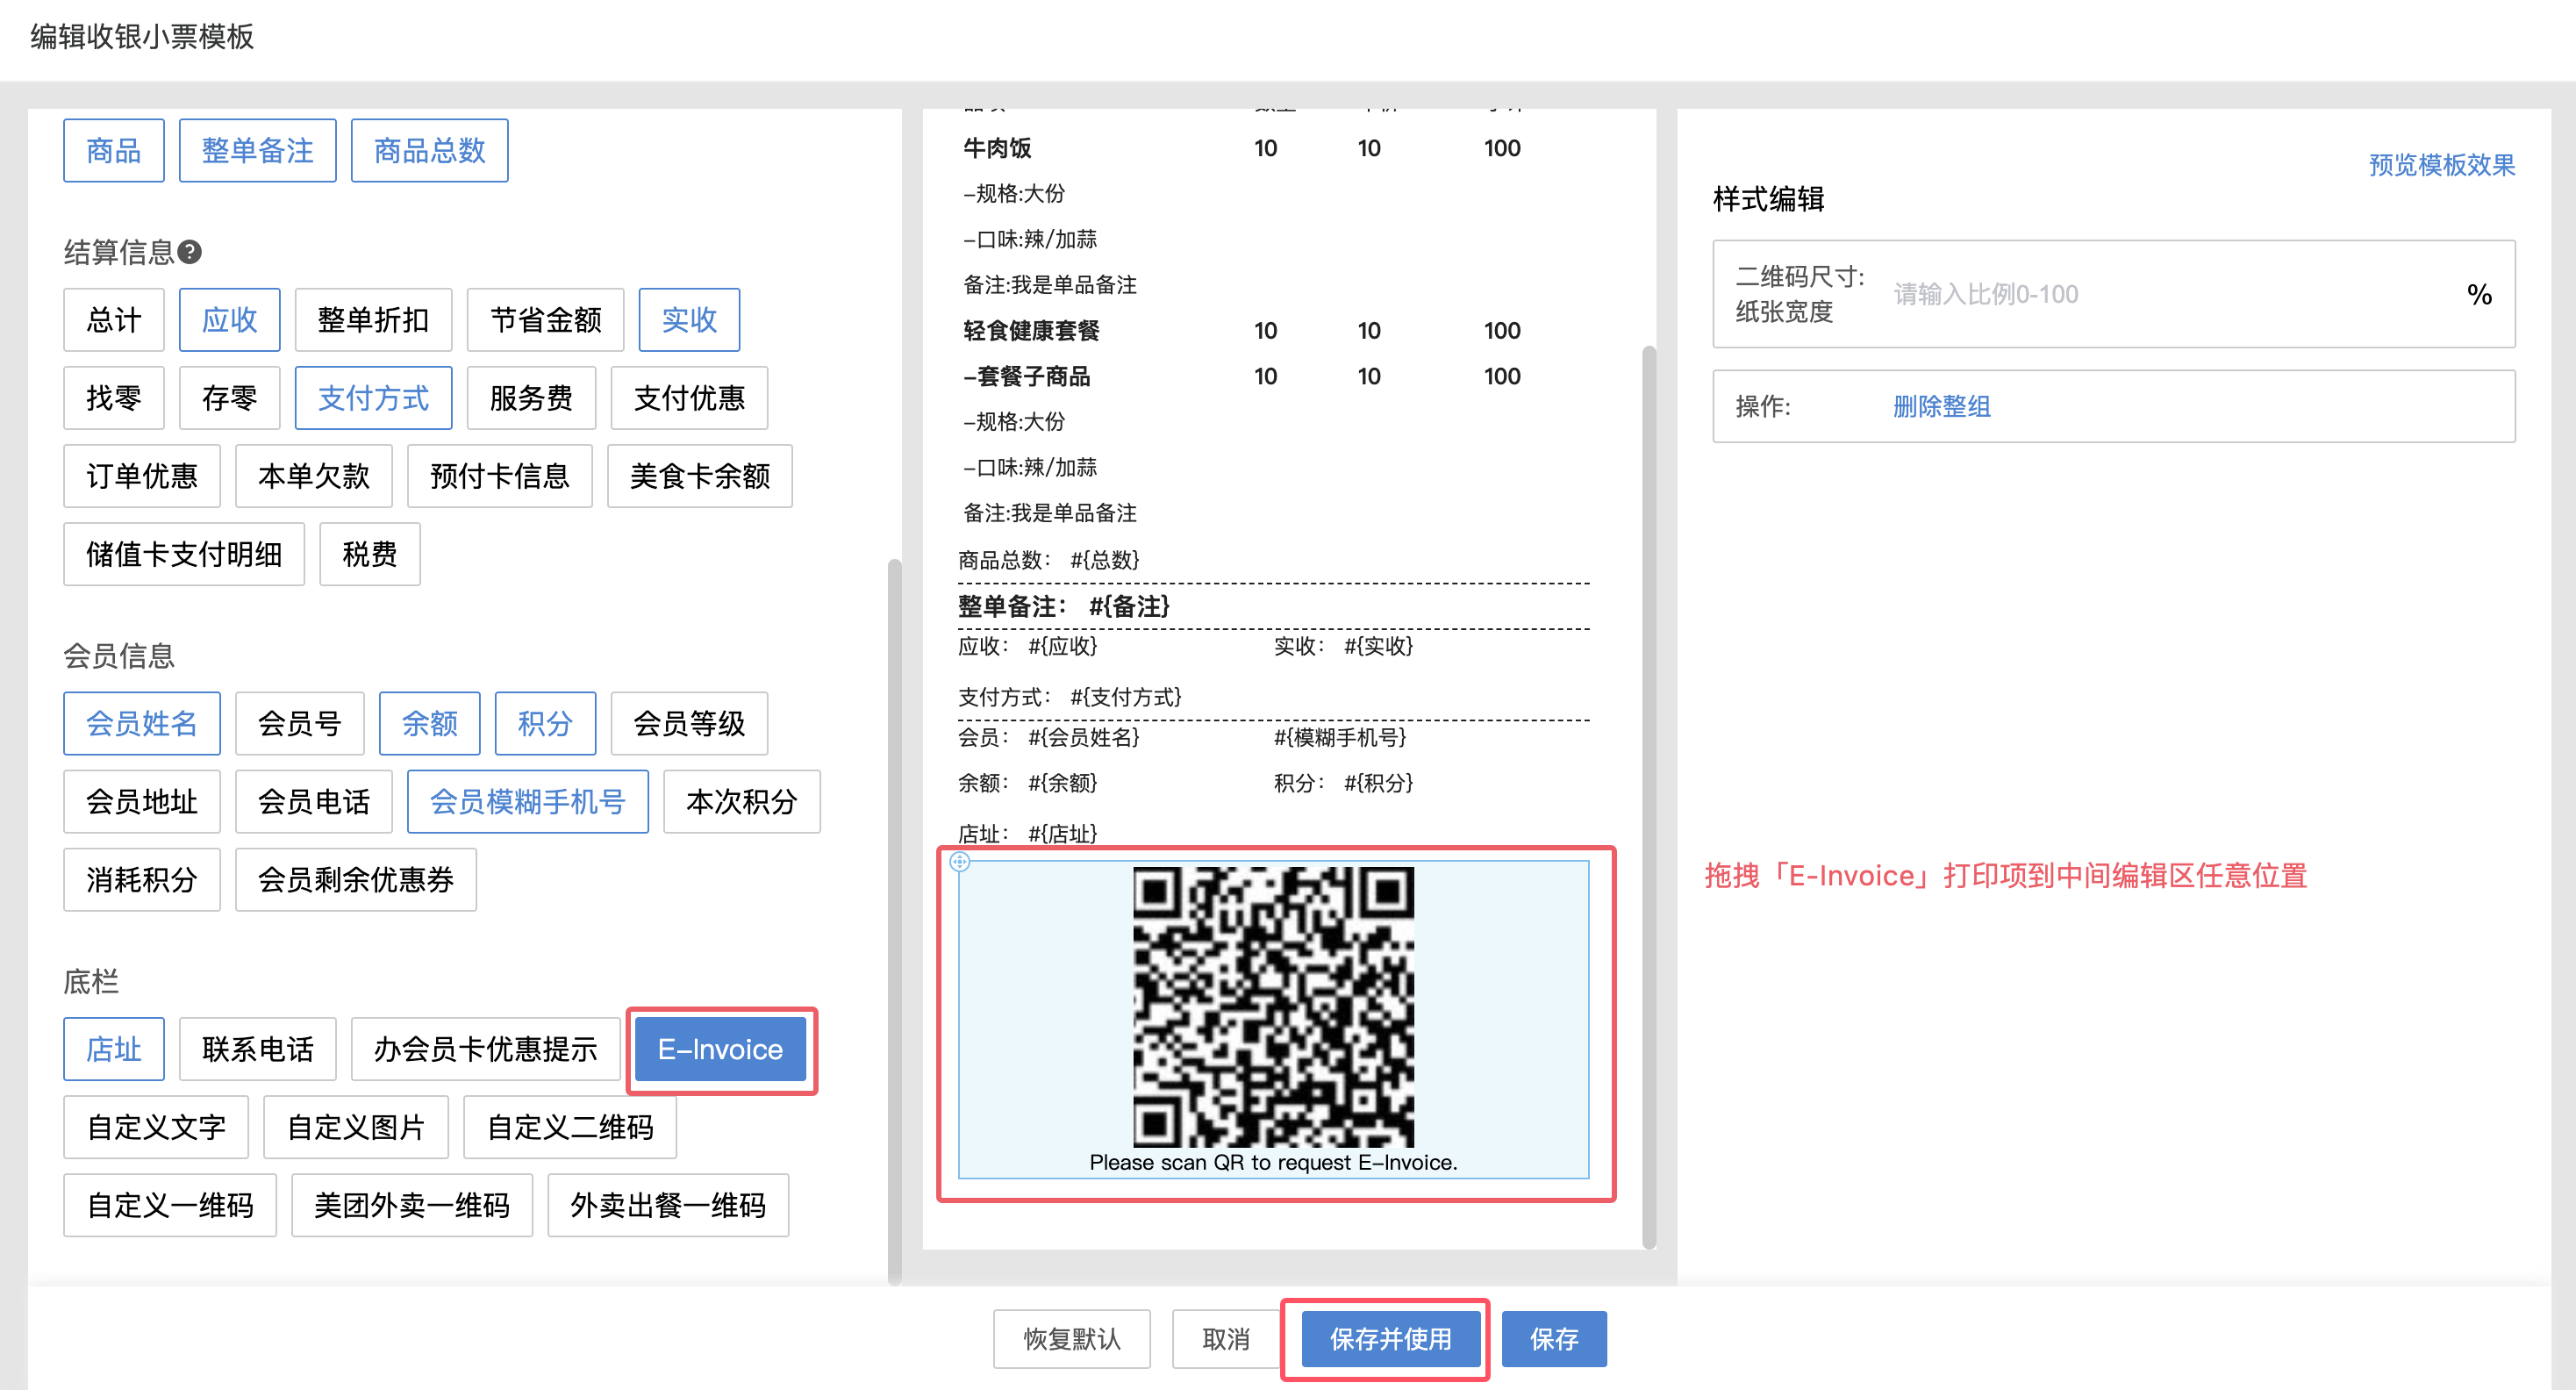
Task: Click the 会员号 item button
Action: pyautogui.click(x=300, y=723)
